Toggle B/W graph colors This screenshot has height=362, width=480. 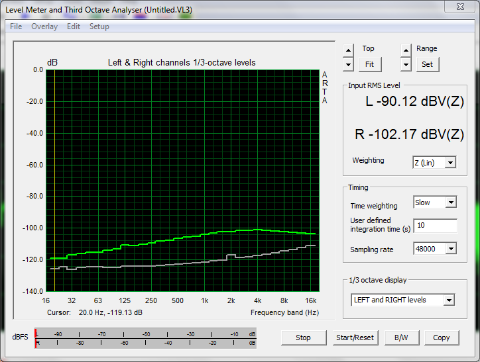[401, 338]
